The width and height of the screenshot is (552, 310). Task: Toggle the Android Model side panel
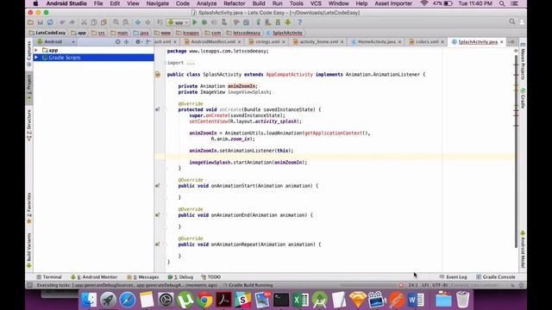click(523, 250)
